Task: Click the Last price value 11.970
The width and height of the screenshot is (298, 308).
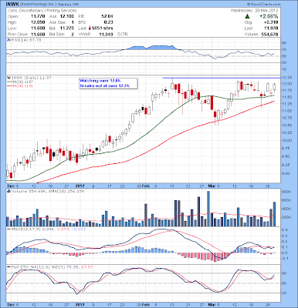Action: 271,28
